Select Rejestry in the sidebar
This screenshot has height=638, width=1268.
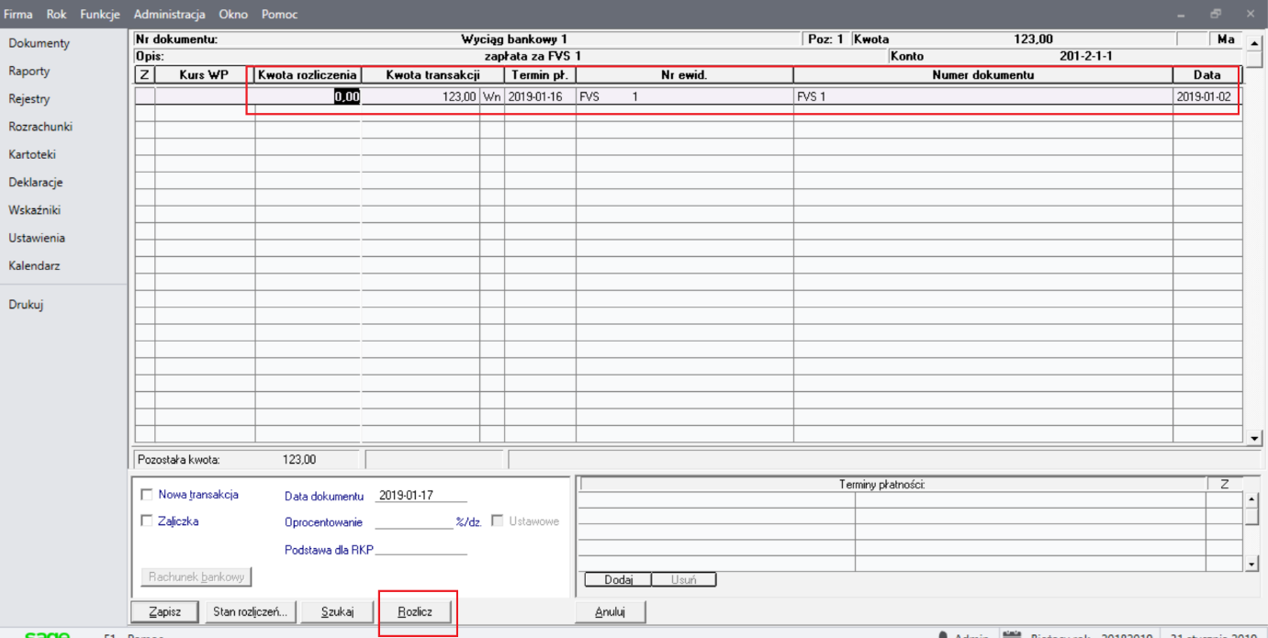click(x=29, y=99)
